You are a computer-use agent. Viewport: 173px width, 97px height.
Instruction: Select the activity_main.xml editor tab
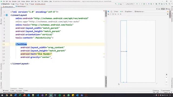[9, 6]
